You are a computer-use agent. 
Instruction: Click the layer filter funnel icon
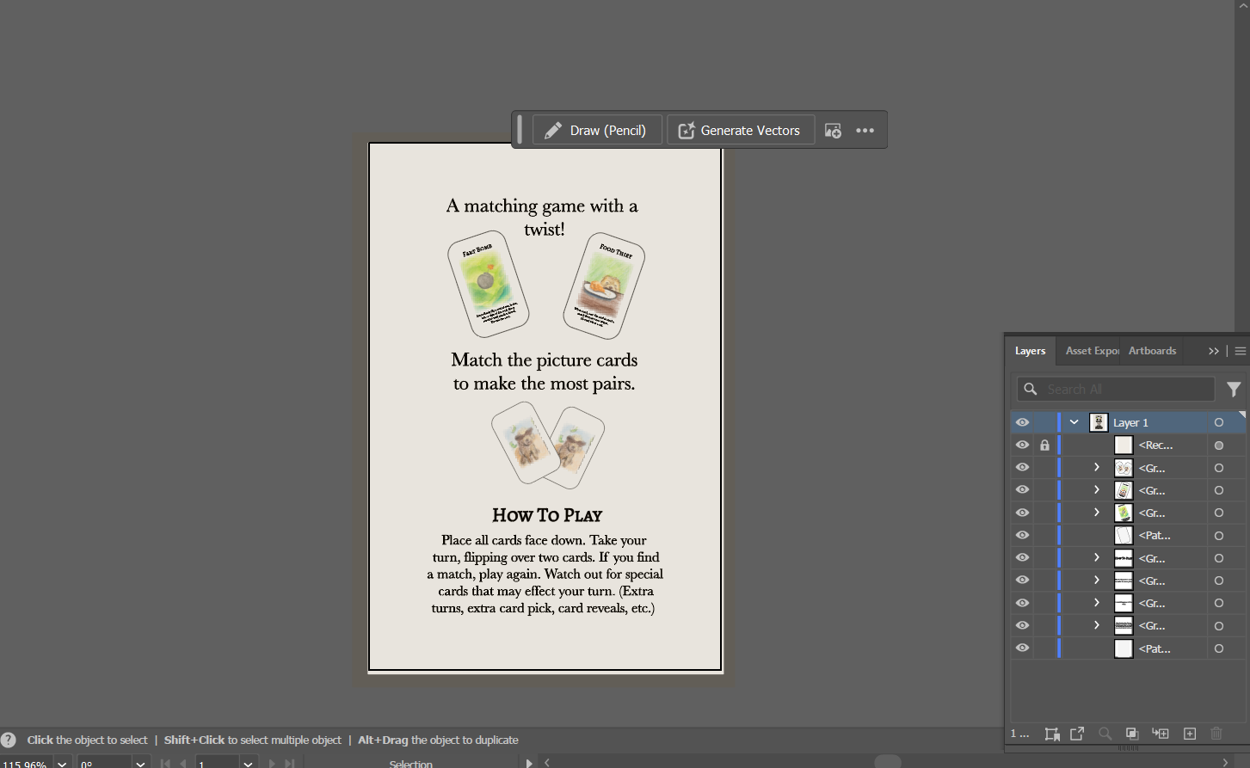(1234, 390)
